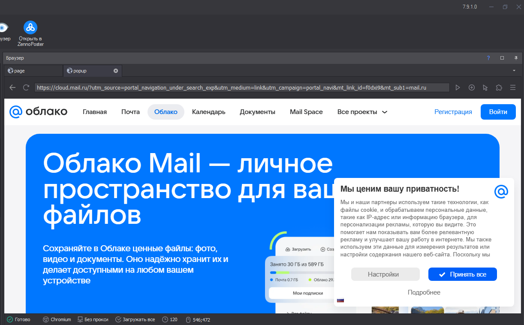Click the Открыть в ZennoPoster icon
Viewport: 524px width, 325px height.
coord(30,33)
